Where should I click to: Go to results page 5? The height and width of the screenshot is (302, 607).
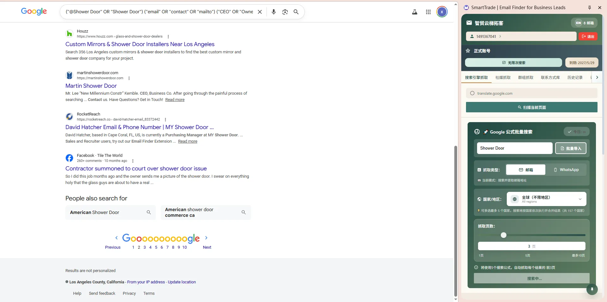(156, 247)
